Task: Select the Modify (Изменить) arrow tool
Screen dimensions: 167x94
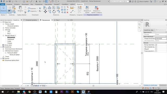Action: coord(3,9)
